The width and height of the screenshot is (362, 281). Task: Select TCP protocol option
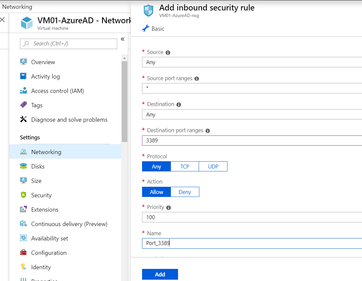[x=185, y=167]
